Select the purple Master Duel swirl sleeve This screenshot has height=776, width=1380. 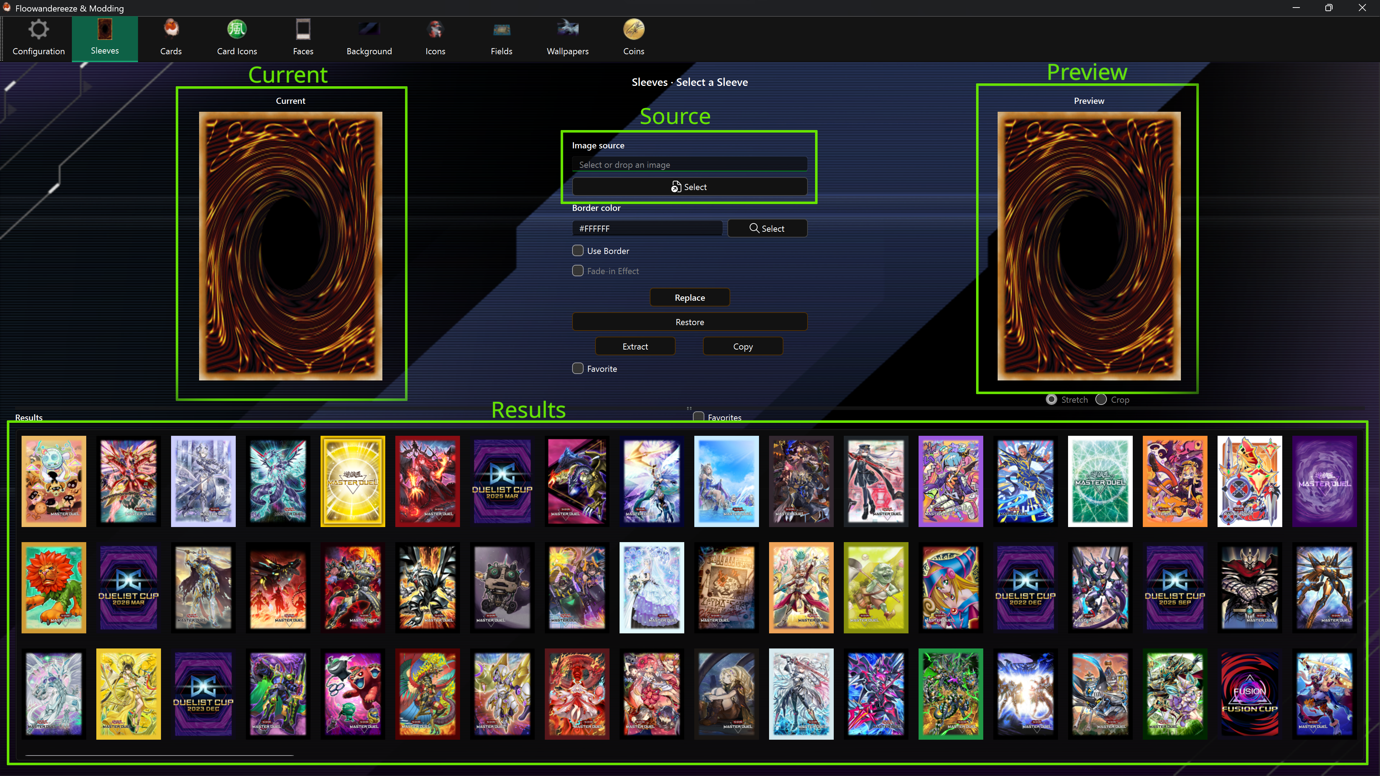pyautogui.click(x=1324, y=481)
